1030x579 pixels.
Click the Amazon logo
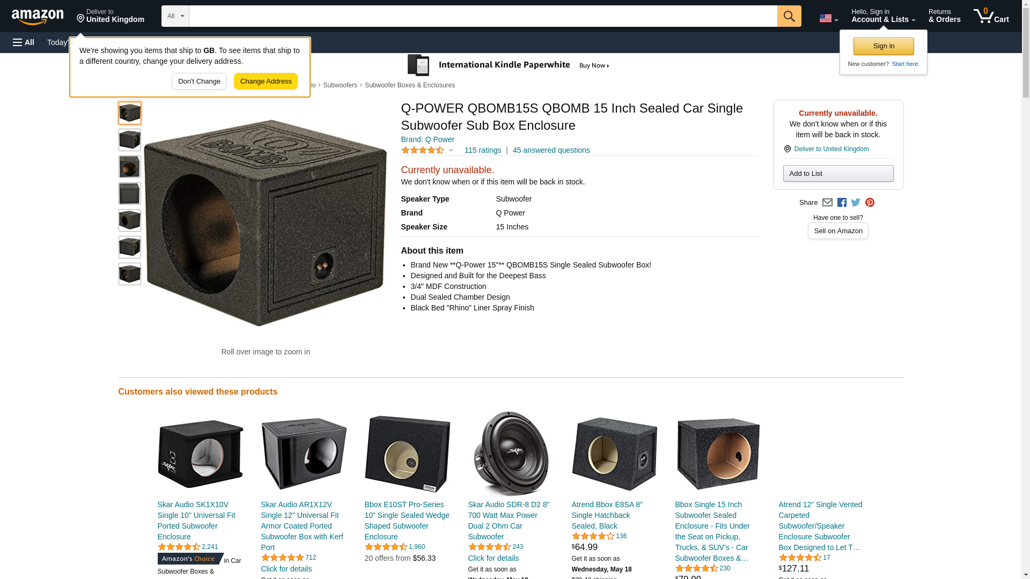point(38,17)
